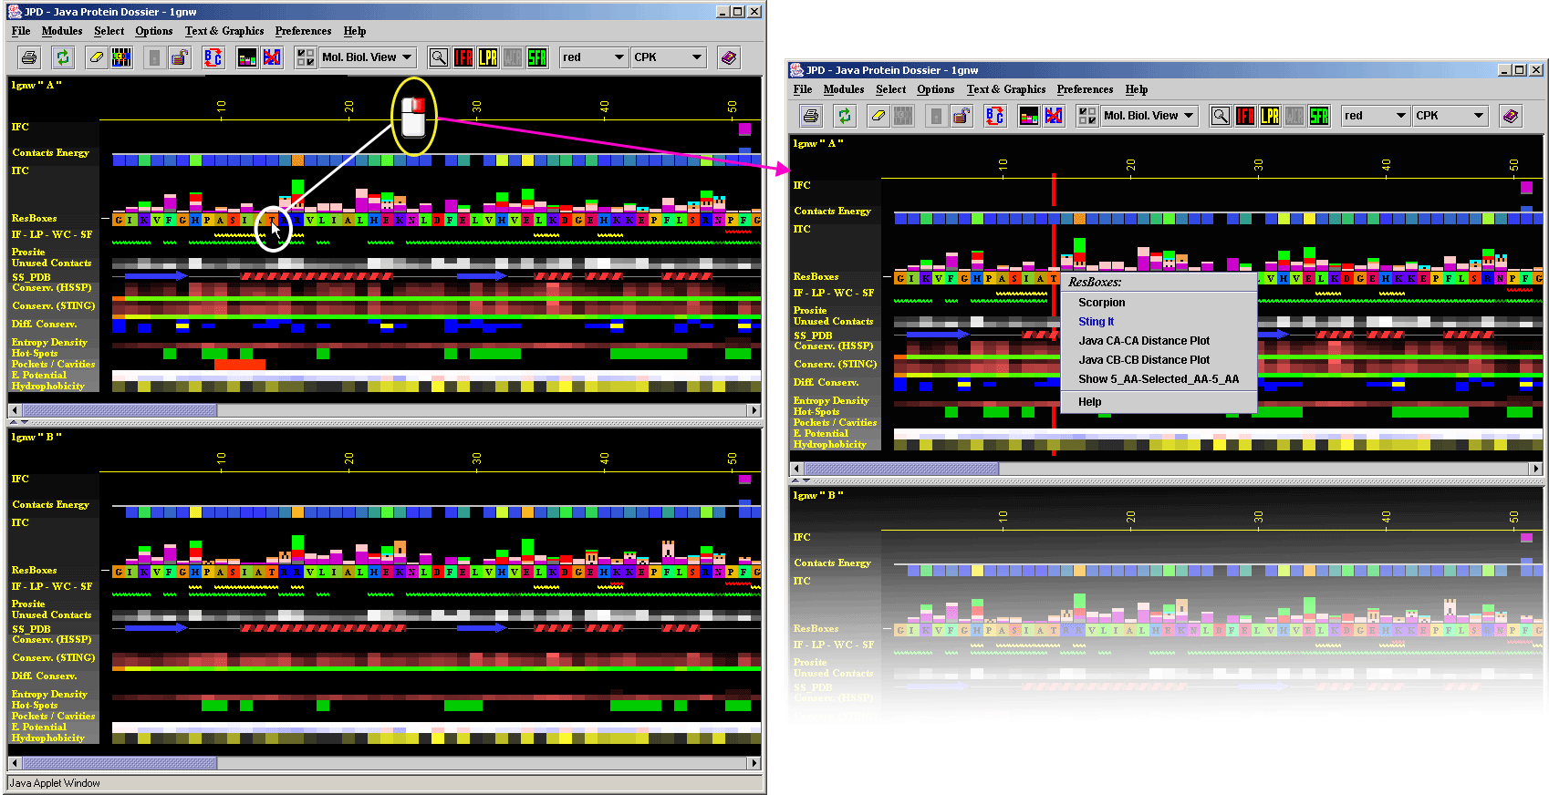Toggle the grayed WCR button in left window
This screenshot has width=1549, height=795.
[x=513, y=57]
